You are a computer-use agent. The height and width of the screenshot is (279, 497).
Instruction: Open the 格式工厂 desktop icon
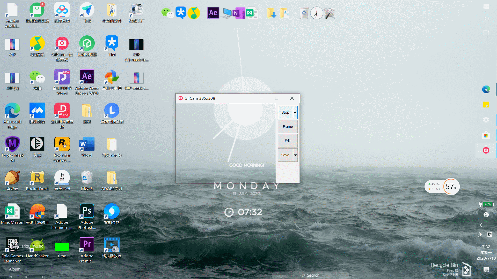[136, 13]
